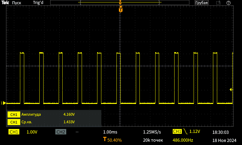Viewport: 242px width, 145px height.
Task: Click the 1.25MS/s sample rate readout
Action: tap(152, 132)
